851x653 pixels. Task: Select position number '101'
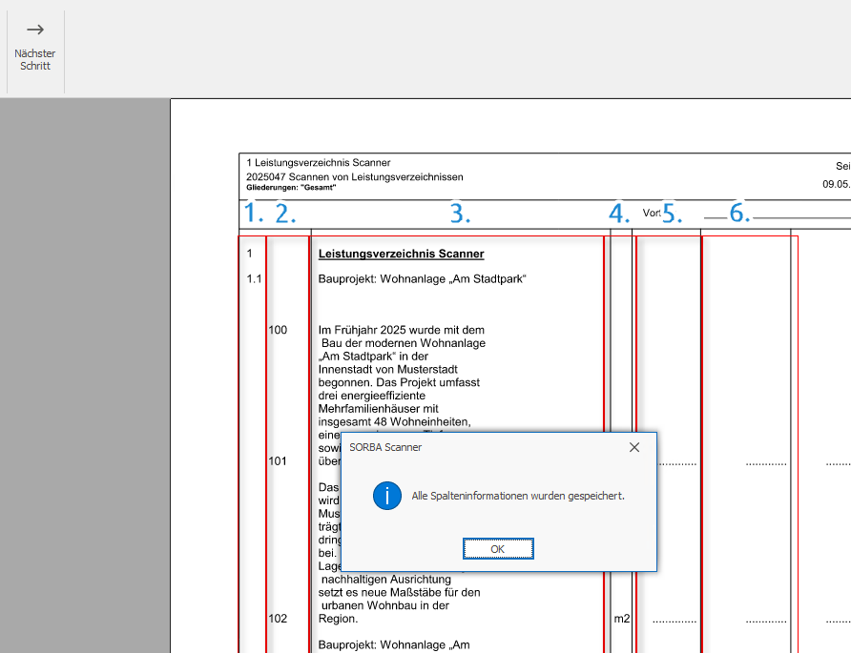click(x=278, y=461)
